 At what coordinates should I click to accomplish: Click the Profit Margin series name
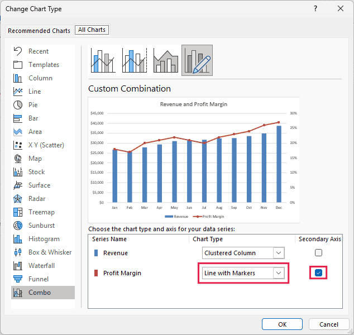(122, 273)
